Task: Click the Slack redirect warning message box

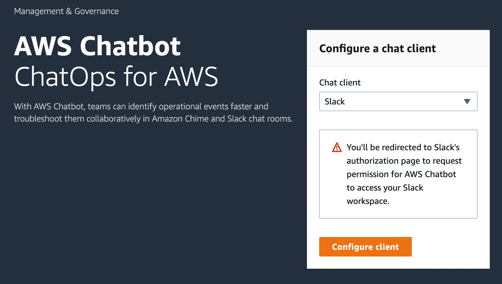Action: tap(398, 174)
